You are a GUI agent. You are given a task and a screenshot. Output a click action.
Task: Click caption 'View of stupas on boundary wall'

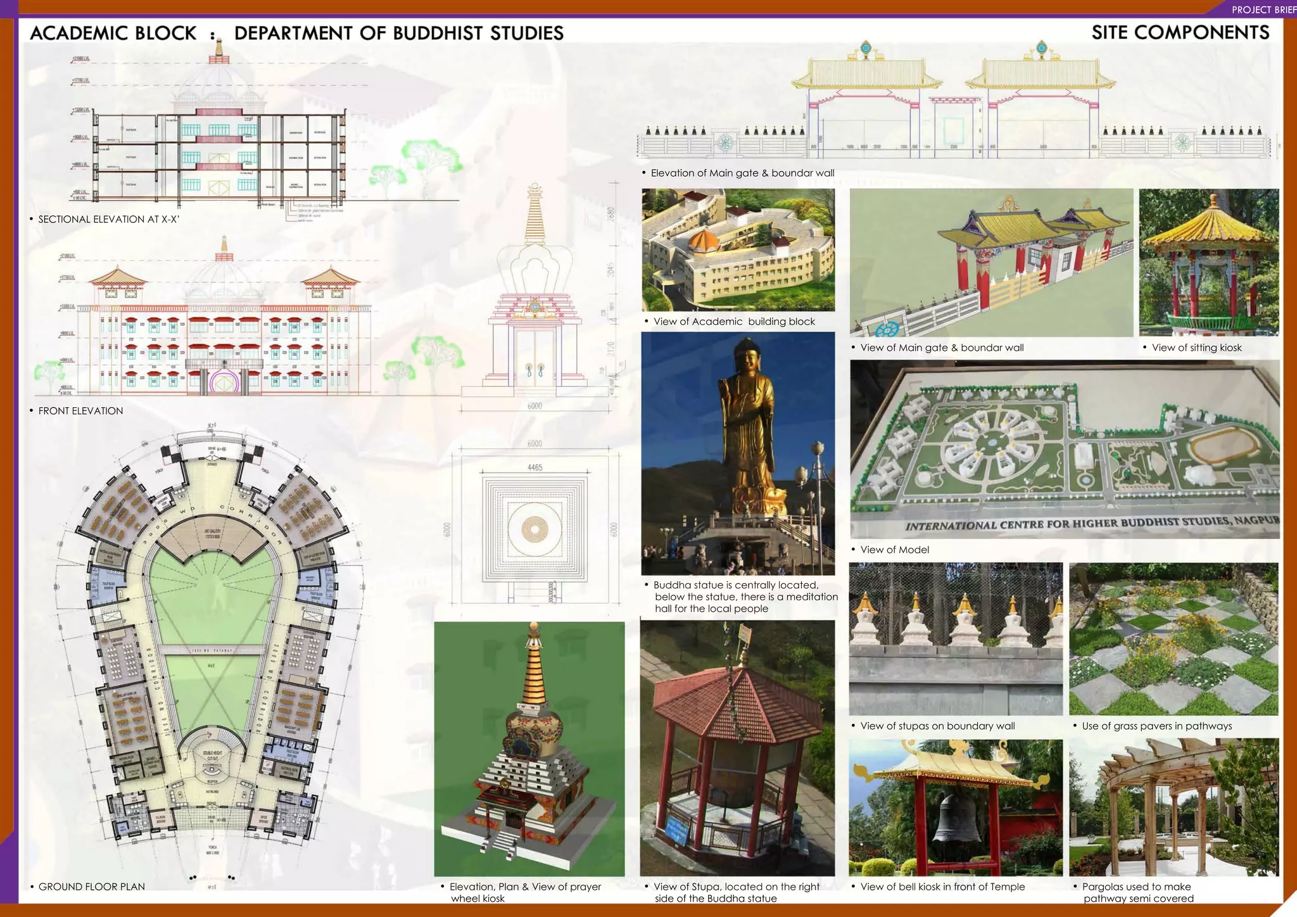[x=937, y=726]
